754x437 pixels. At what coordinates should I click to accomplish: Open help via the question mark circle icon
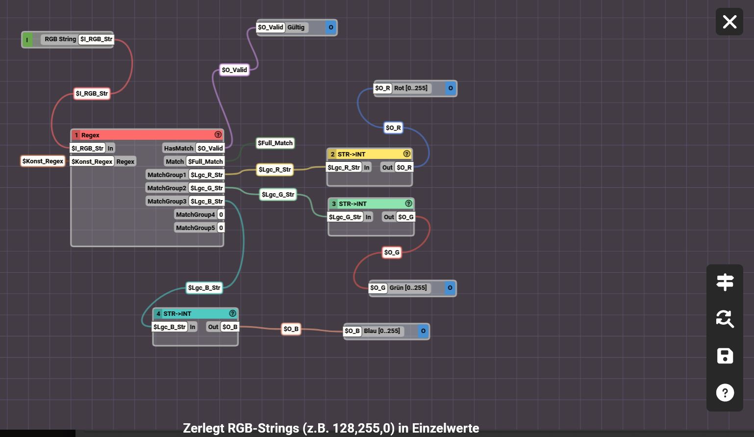click(x=725, y=393)
